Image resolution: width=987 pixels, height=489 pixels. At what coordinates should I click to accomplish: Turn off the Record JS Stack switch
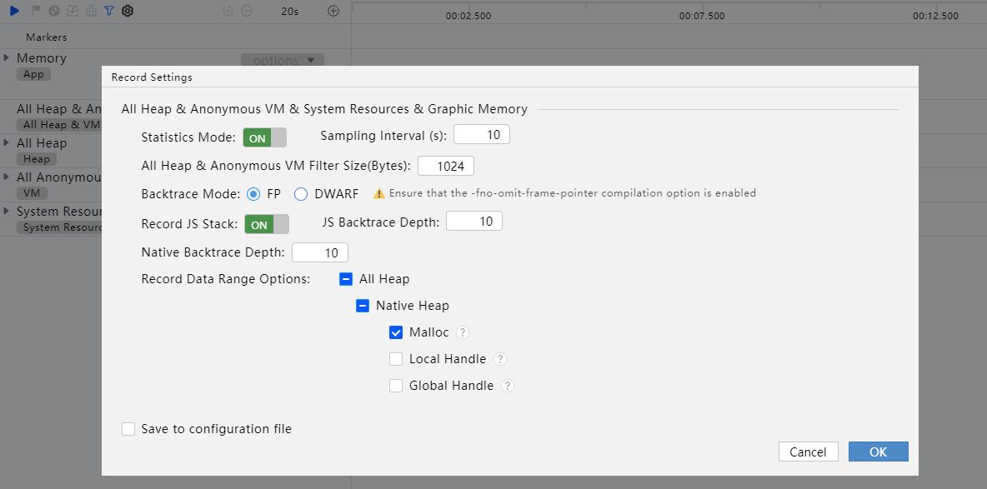pyautogui.click(x=266, y=224)
